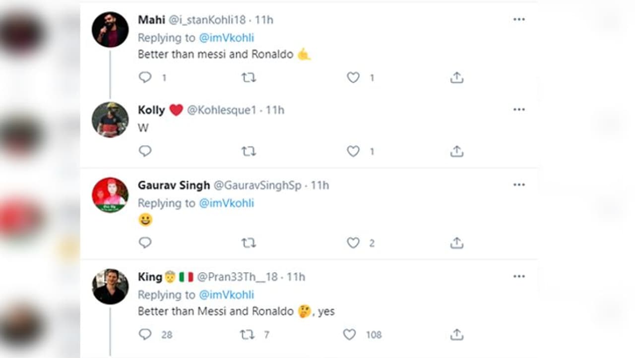Share Gaurav Singh's tweet
Screen dimensions: 635x358
point(456,242)
